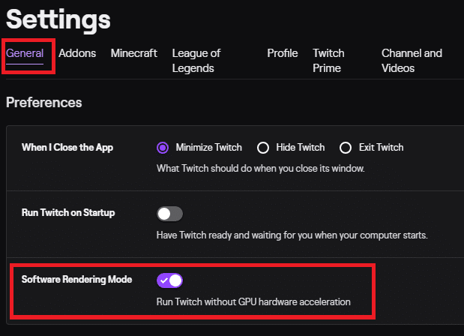The width and height of the screenshot is (464, 336).
Task: Open the General settings tab
Action: pos(25,54)
